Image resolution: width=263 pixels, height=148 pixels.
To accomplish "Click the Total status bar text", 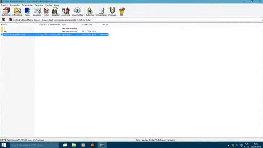I will tap(155, 140).
